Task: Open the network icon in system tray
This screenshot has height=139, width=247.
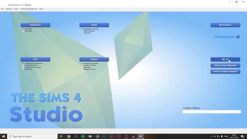Action: tap(218, 136)
